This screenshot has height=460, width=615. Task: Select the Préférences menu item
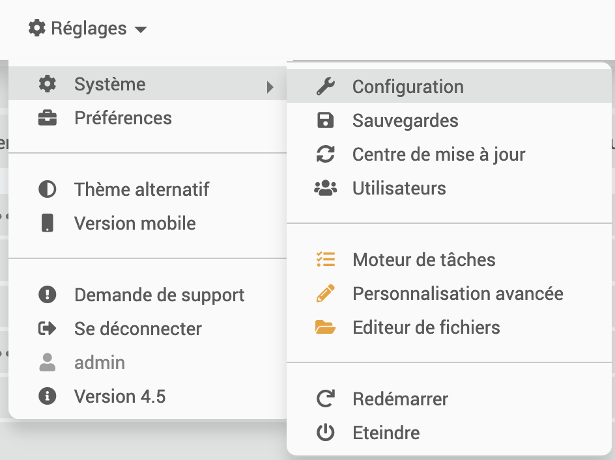coord(123,118)
